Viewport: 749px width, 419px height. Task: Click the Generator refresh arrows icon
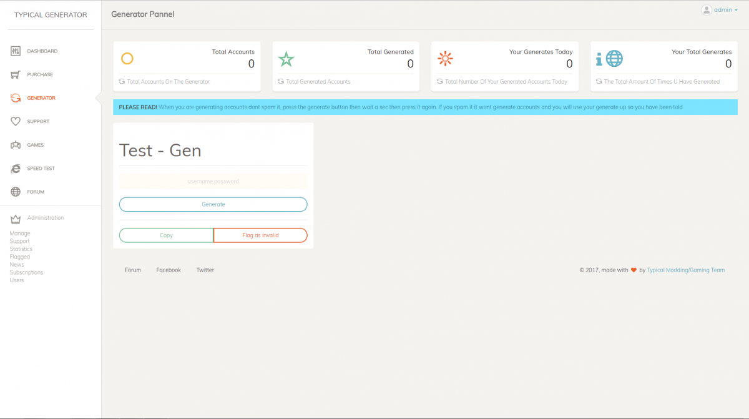pyautogui.click(x=16, y=98)
